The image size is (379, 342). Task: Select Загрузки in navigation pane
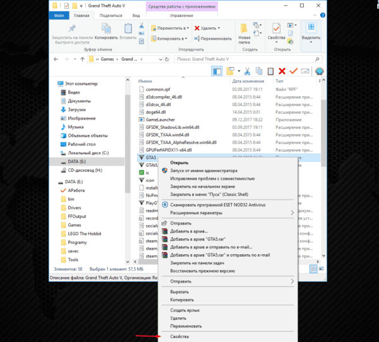(x=73, y=110)
